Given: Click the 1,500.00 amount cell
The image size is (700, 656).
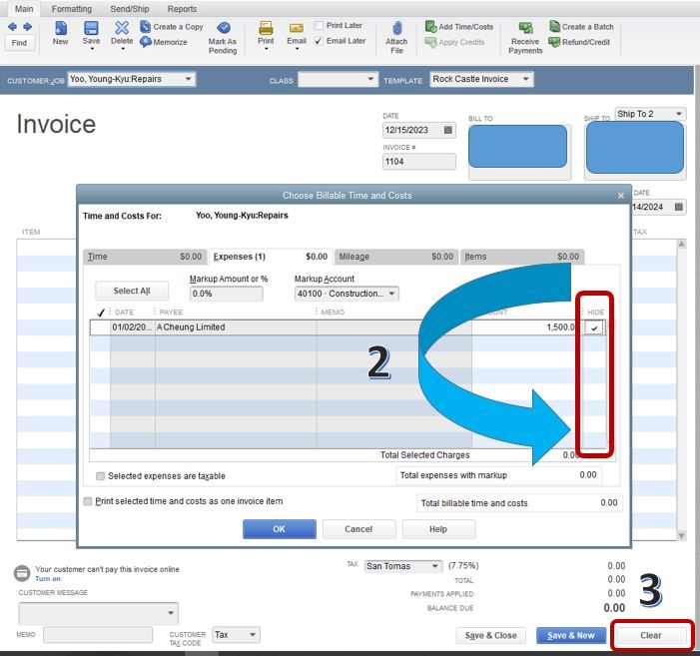Looking at the screenshot, I should pos(527,328).
